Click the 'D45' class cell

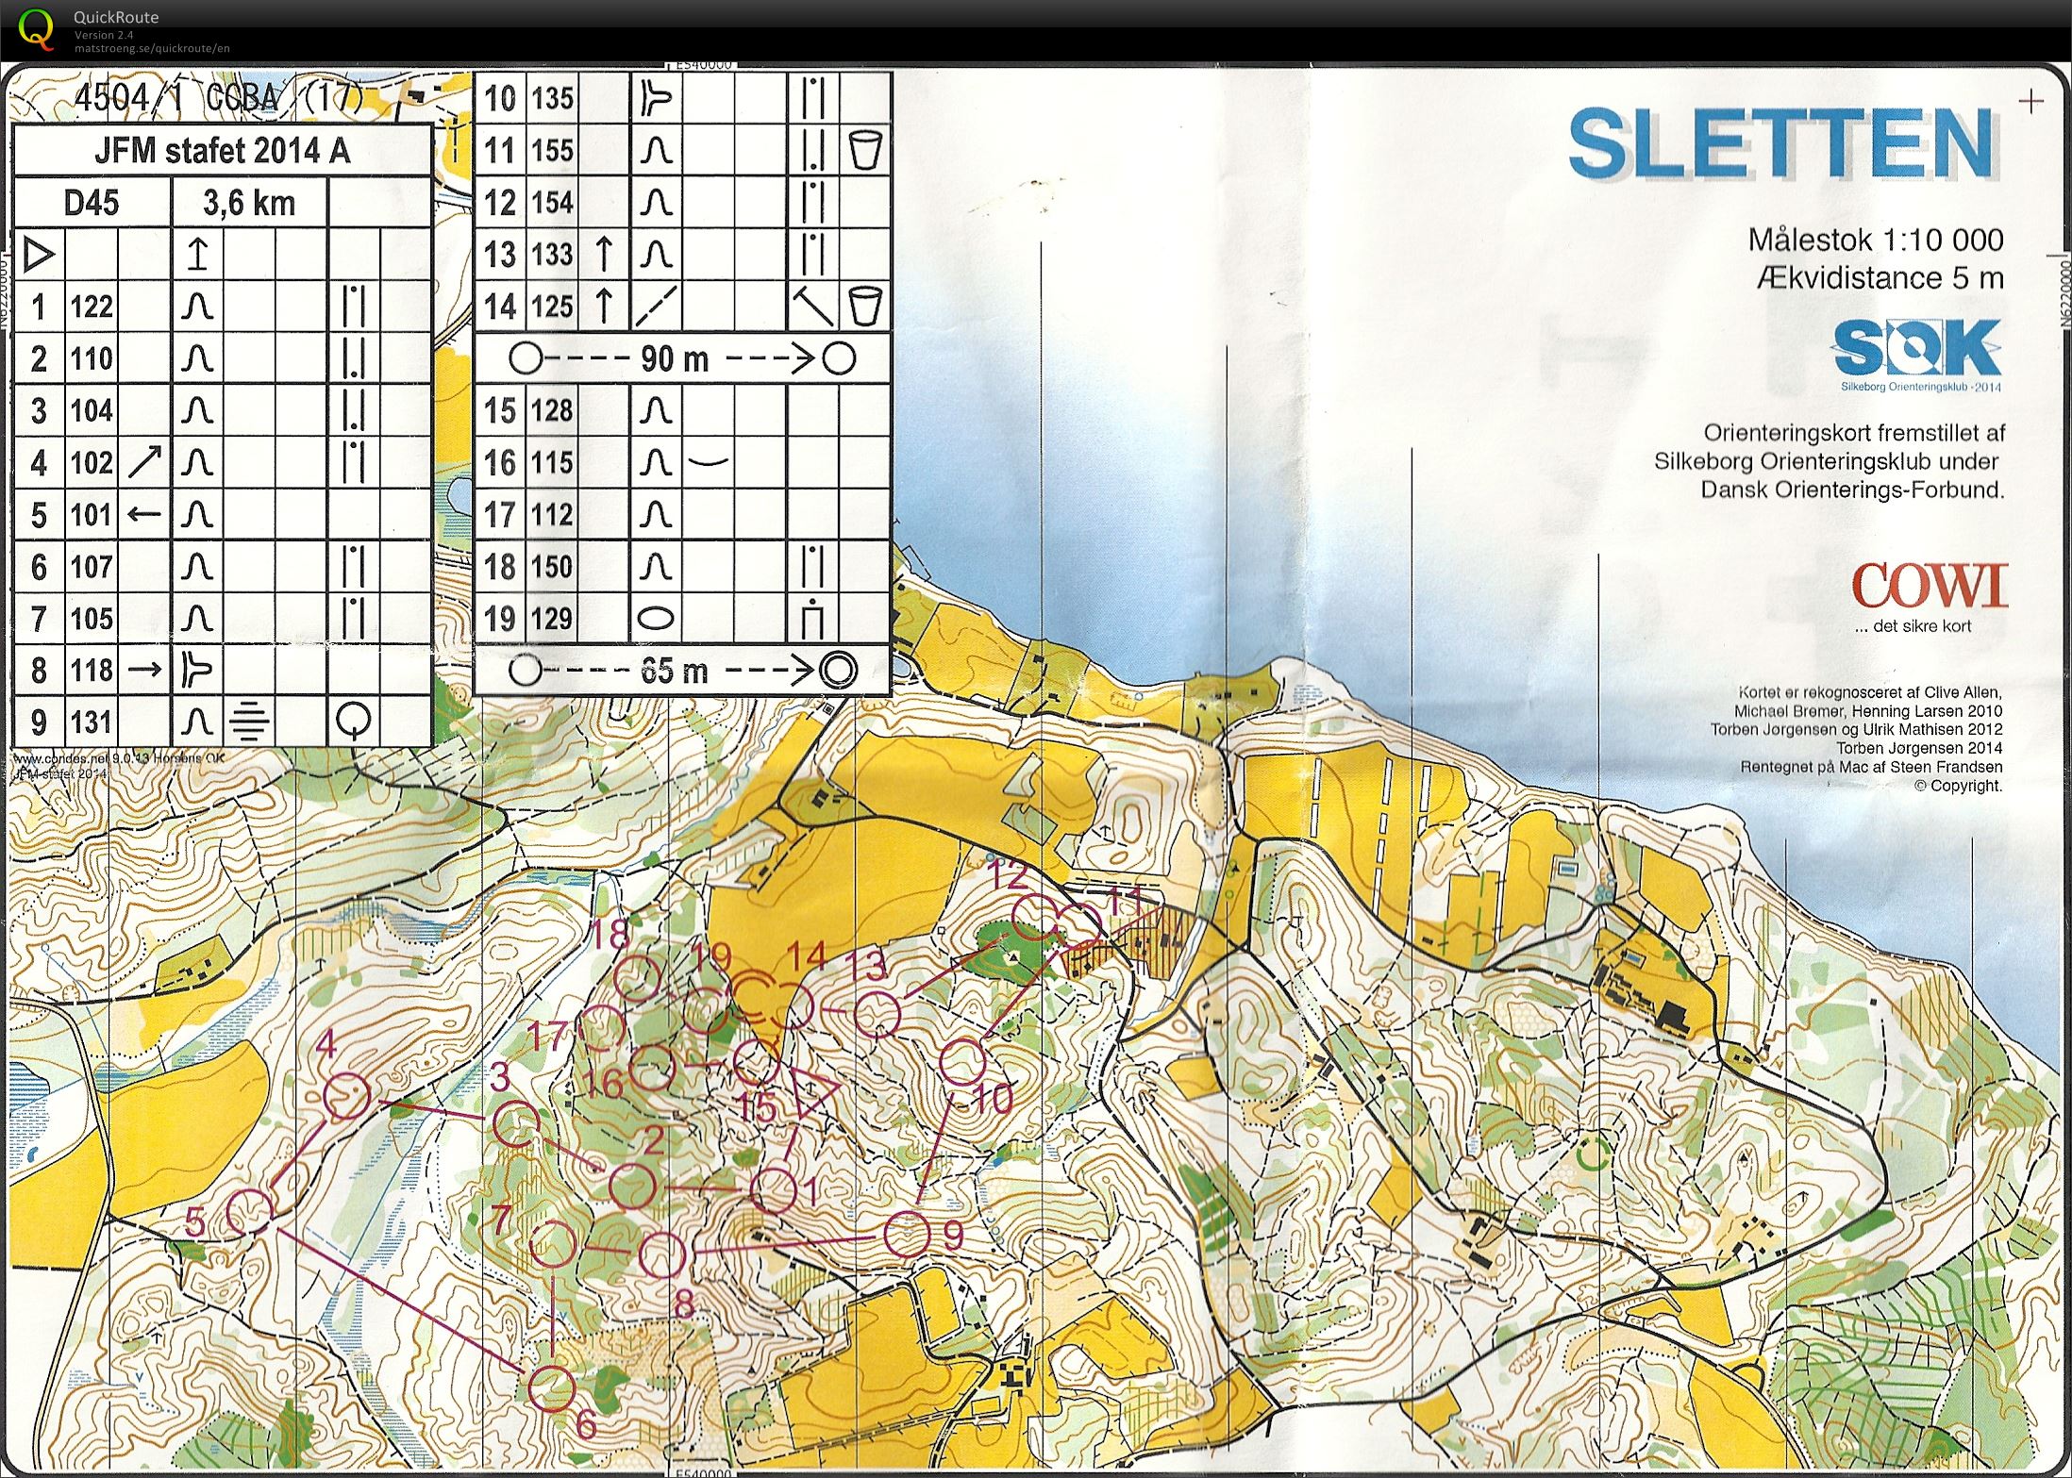coord(92,203)
